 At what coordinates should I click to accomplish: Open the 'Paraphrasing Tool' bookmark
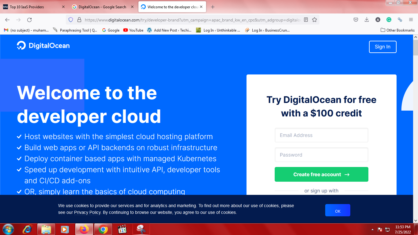(75, 30)
